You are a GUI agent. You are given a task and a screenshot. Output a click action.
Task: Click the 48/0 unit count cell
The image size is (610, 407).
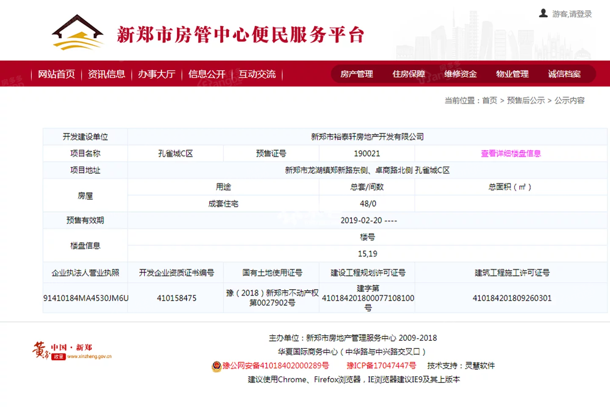[x=368, y=204]
